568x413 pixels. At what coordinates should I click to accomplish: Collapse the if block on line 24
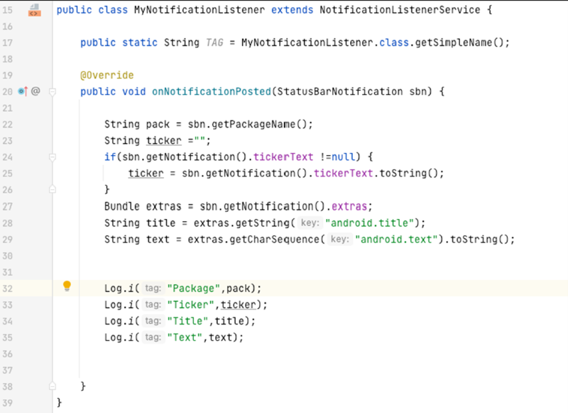coord(52,157)
